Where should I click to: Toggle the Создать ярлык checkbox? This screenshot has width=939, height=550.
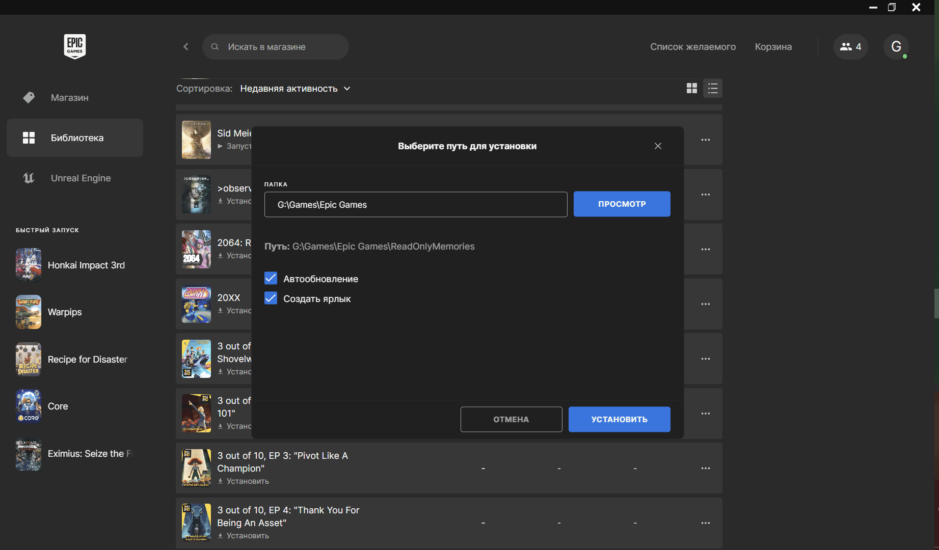[x=271, y=298]
